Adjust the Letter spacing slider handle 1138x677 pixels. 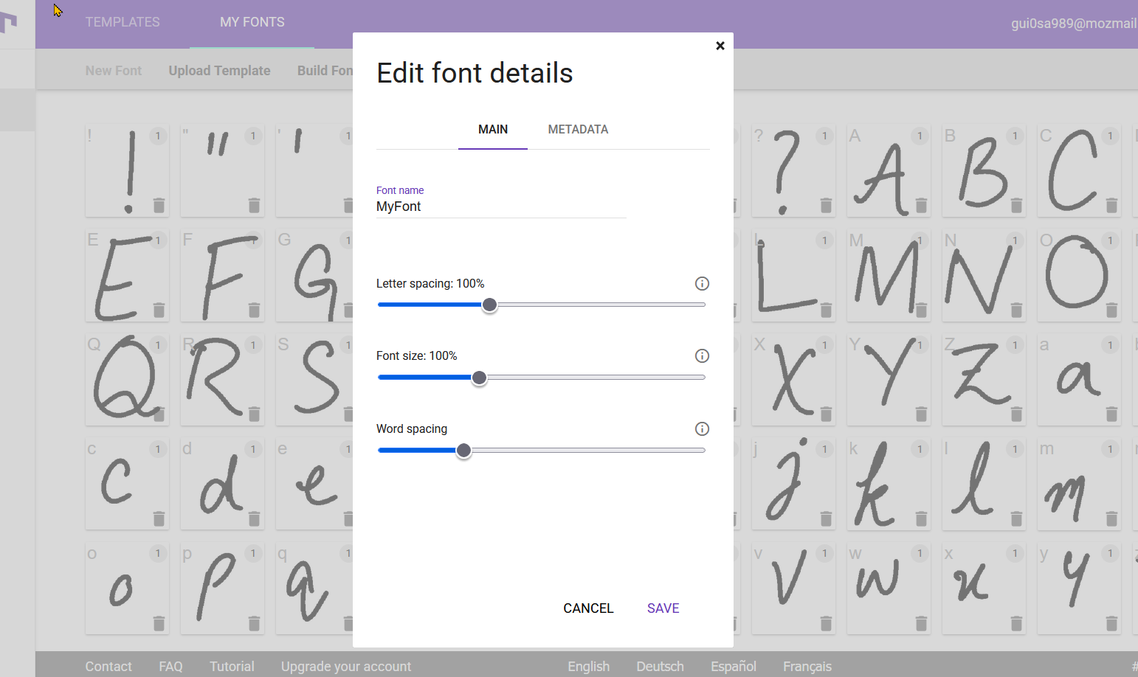tap(489, 305)
